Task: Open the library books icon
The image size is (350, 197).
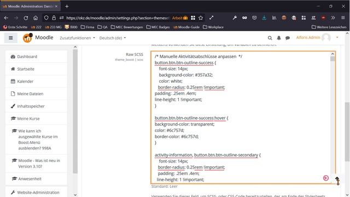Action: tap(274, 18)
